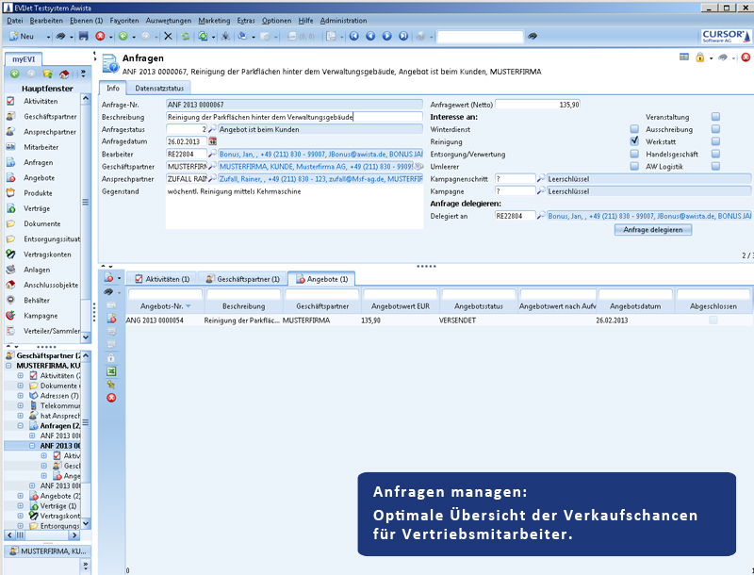
Task: Click the lookup icon beside Kampagnenschritt field
Action: pos(541,178)
